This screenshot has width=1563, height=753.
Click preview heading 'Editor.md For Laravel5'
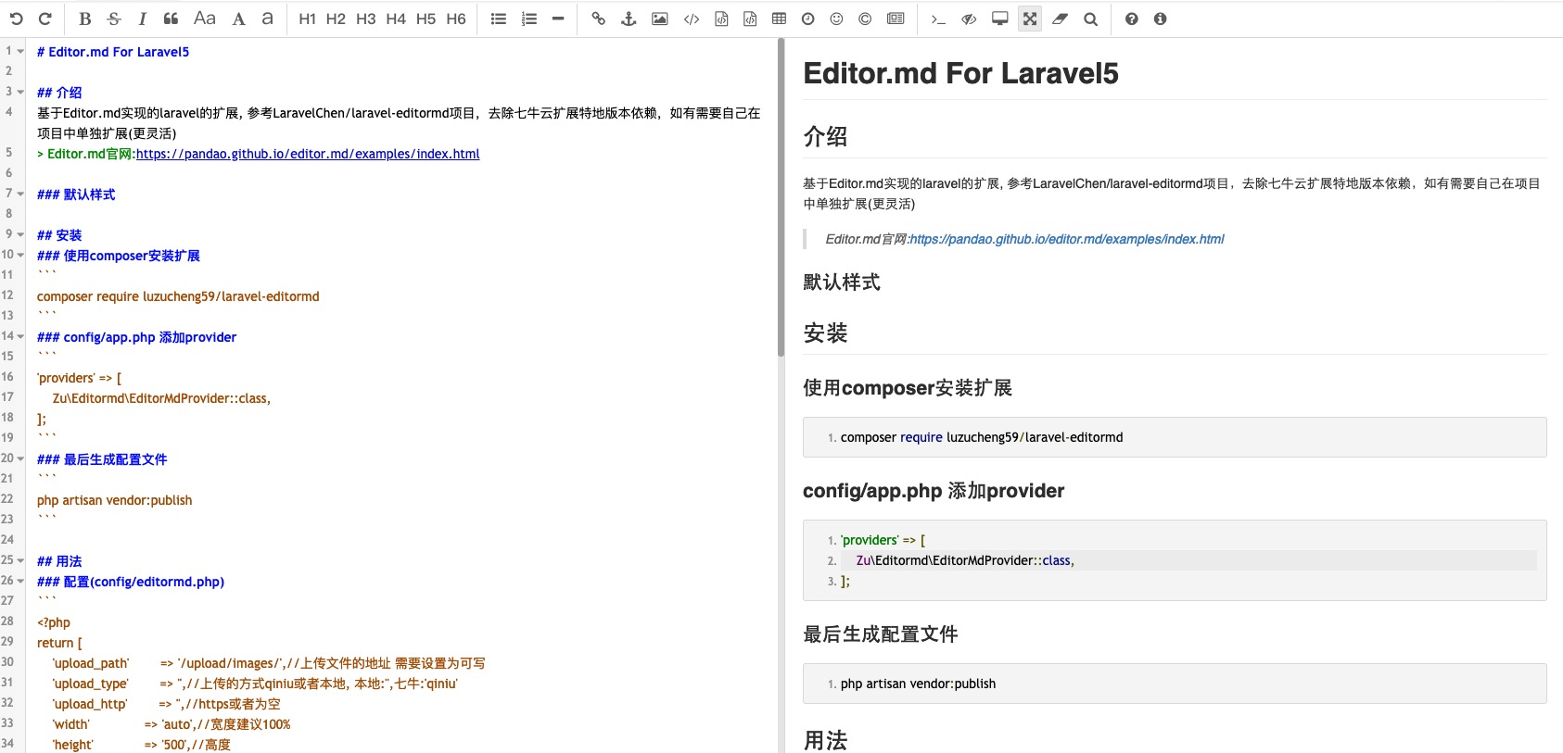(x=960, y=73)
